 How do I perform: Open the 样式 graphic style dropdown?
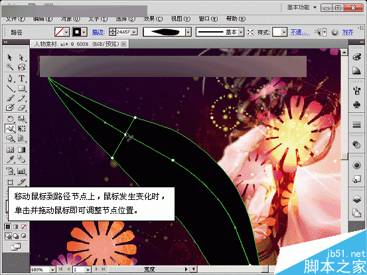click(284, 32)
